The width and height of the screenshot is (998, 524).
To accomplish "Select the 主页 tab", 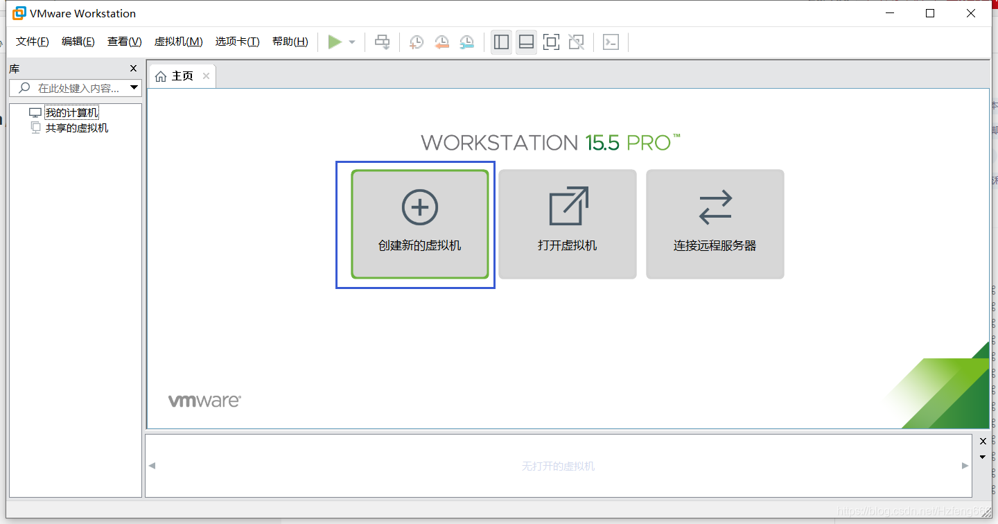I will point(182,76).
